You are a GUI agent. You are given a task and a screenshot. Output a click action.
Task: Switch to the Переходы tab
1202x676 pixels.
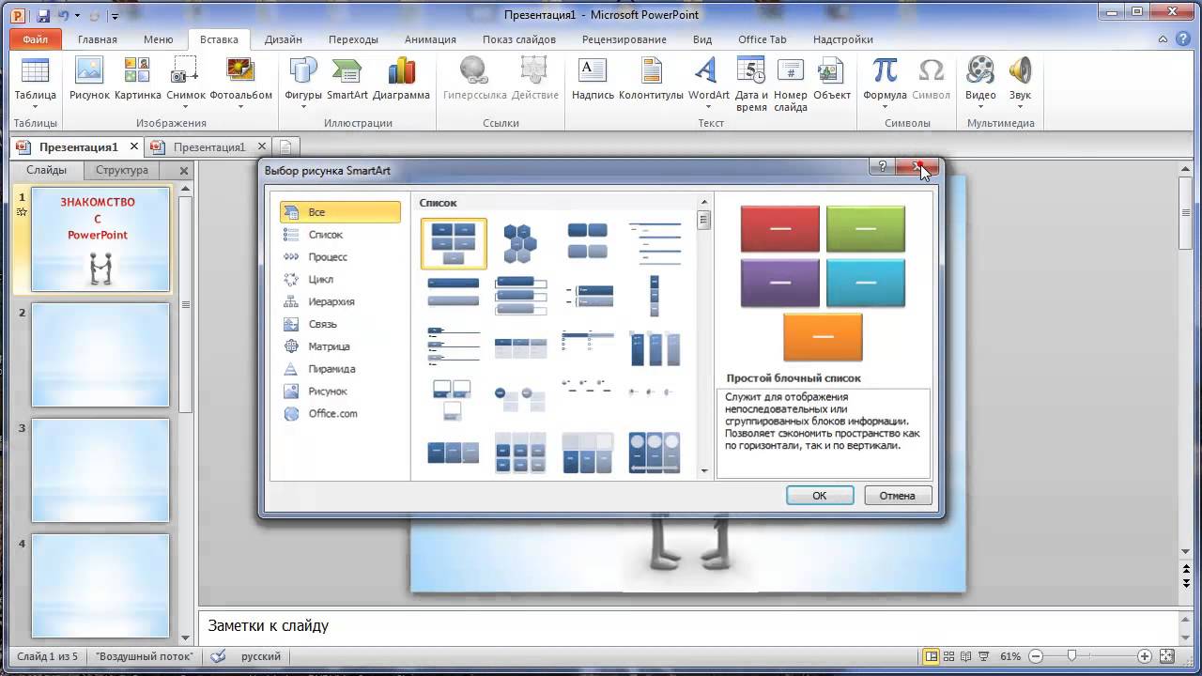pyautogui.click(x=353, y=39)
